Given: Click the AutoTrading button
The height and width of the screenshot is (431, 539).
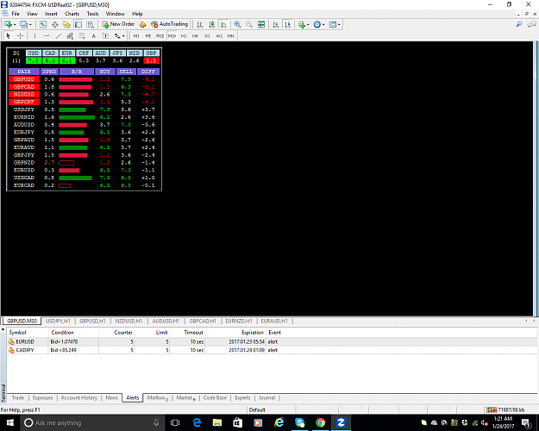Looking at the screenshot, I should coord(170,24).
